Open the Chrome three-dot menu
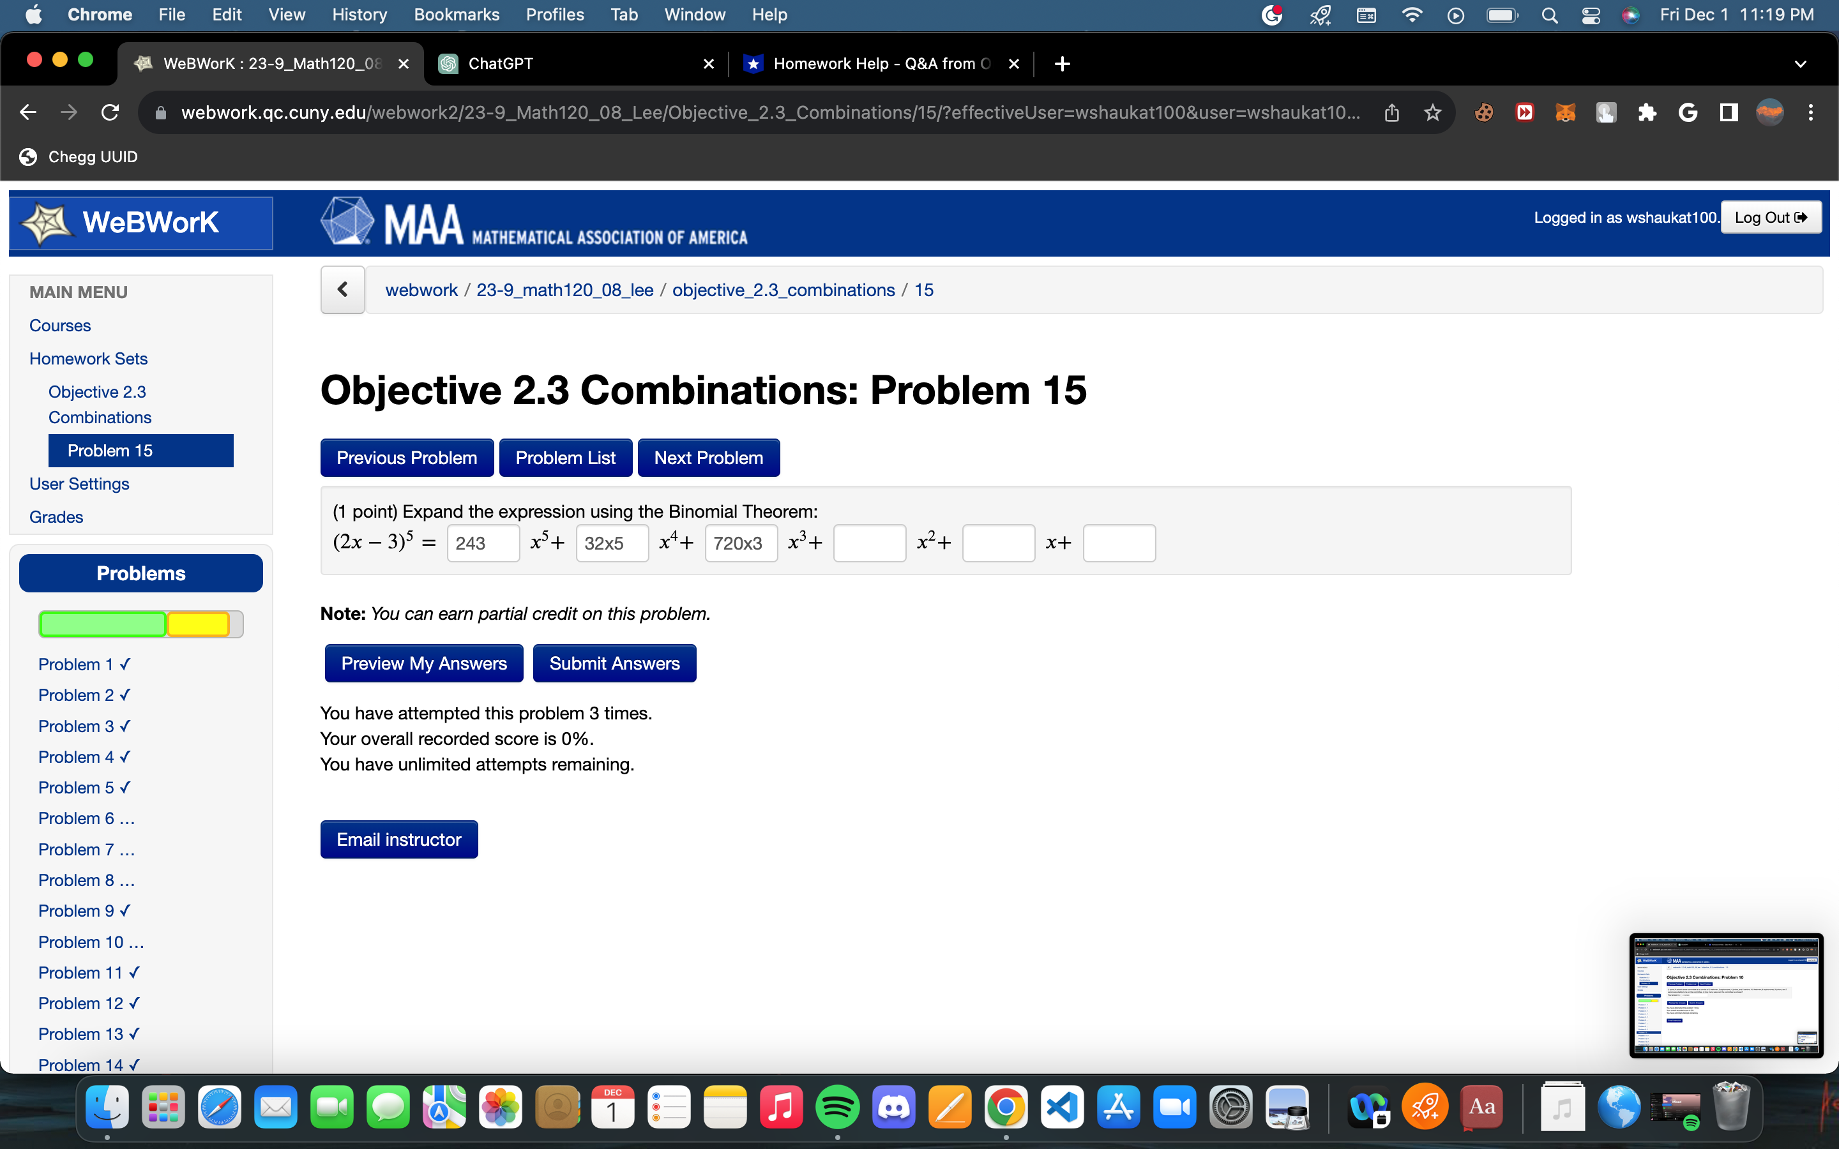1839x1149 pixels. (1811, 112)
